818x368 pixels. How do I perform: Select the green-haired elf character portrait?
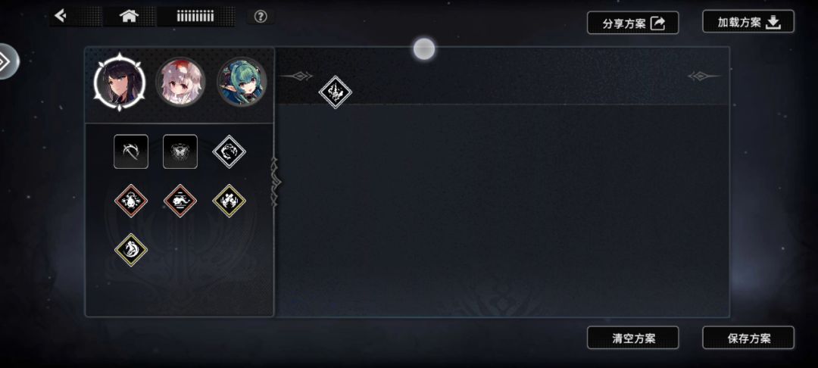point(242,82)
